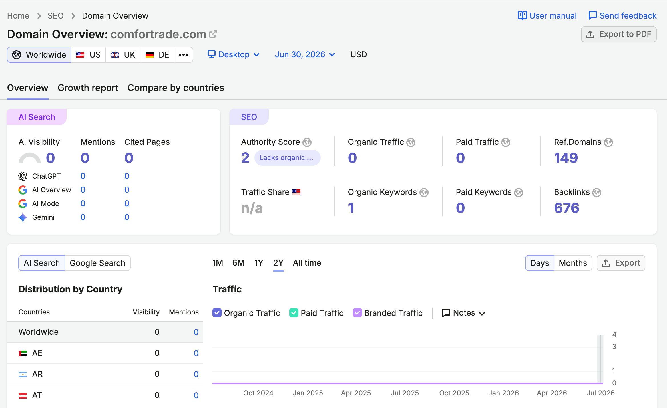Click the Gemini sparkle icon
The width and height of the screenshot is (667, 408).
pos(23,217)
